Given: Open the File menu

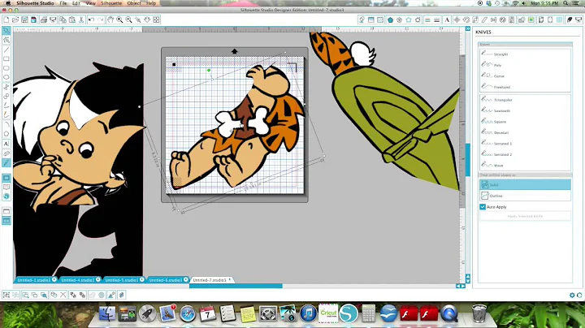Looking at the screenshot, I should [63, 3].
